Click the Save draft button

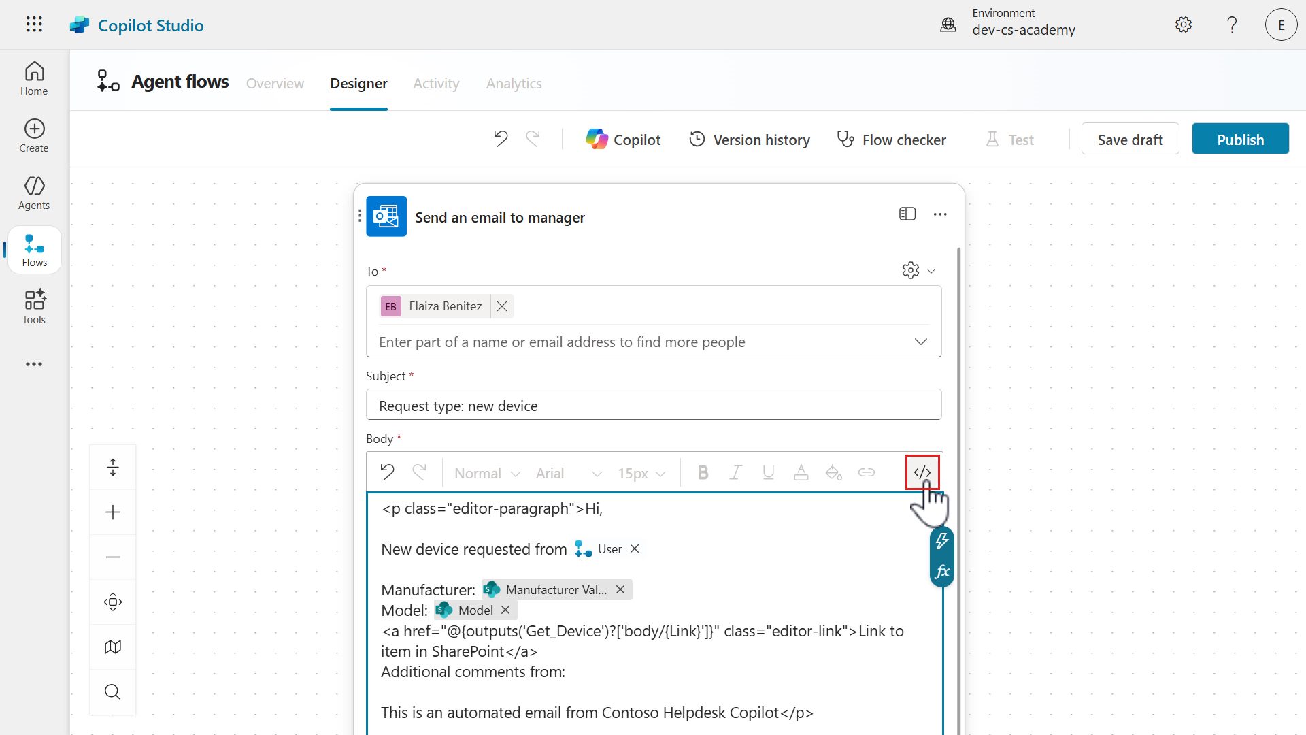coord(1130,139)
